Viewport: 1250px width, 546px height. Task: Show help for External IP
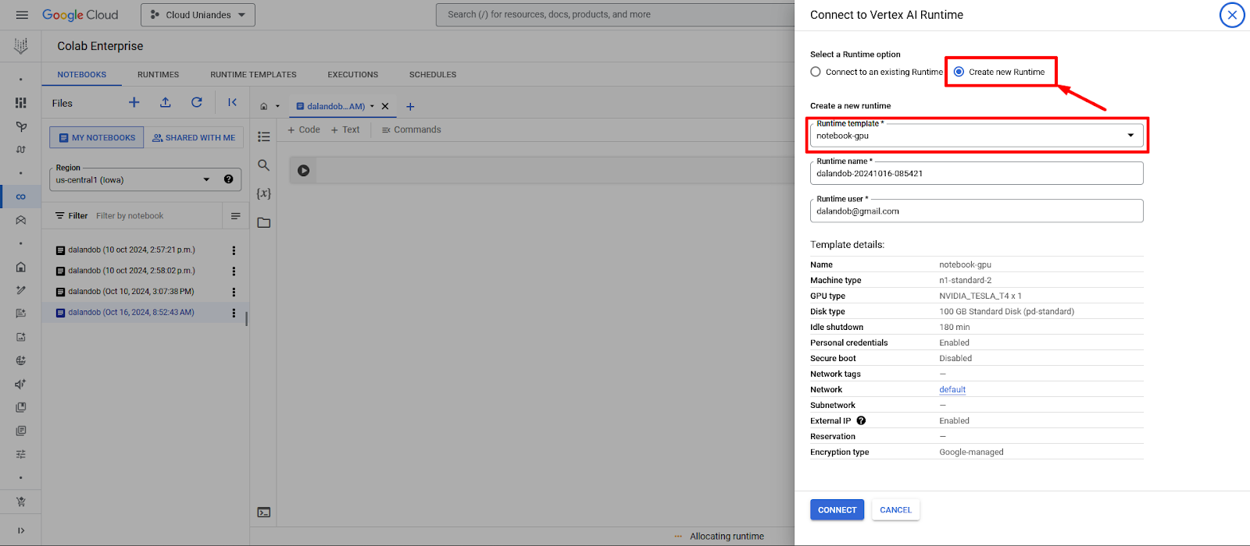(861, 421)
